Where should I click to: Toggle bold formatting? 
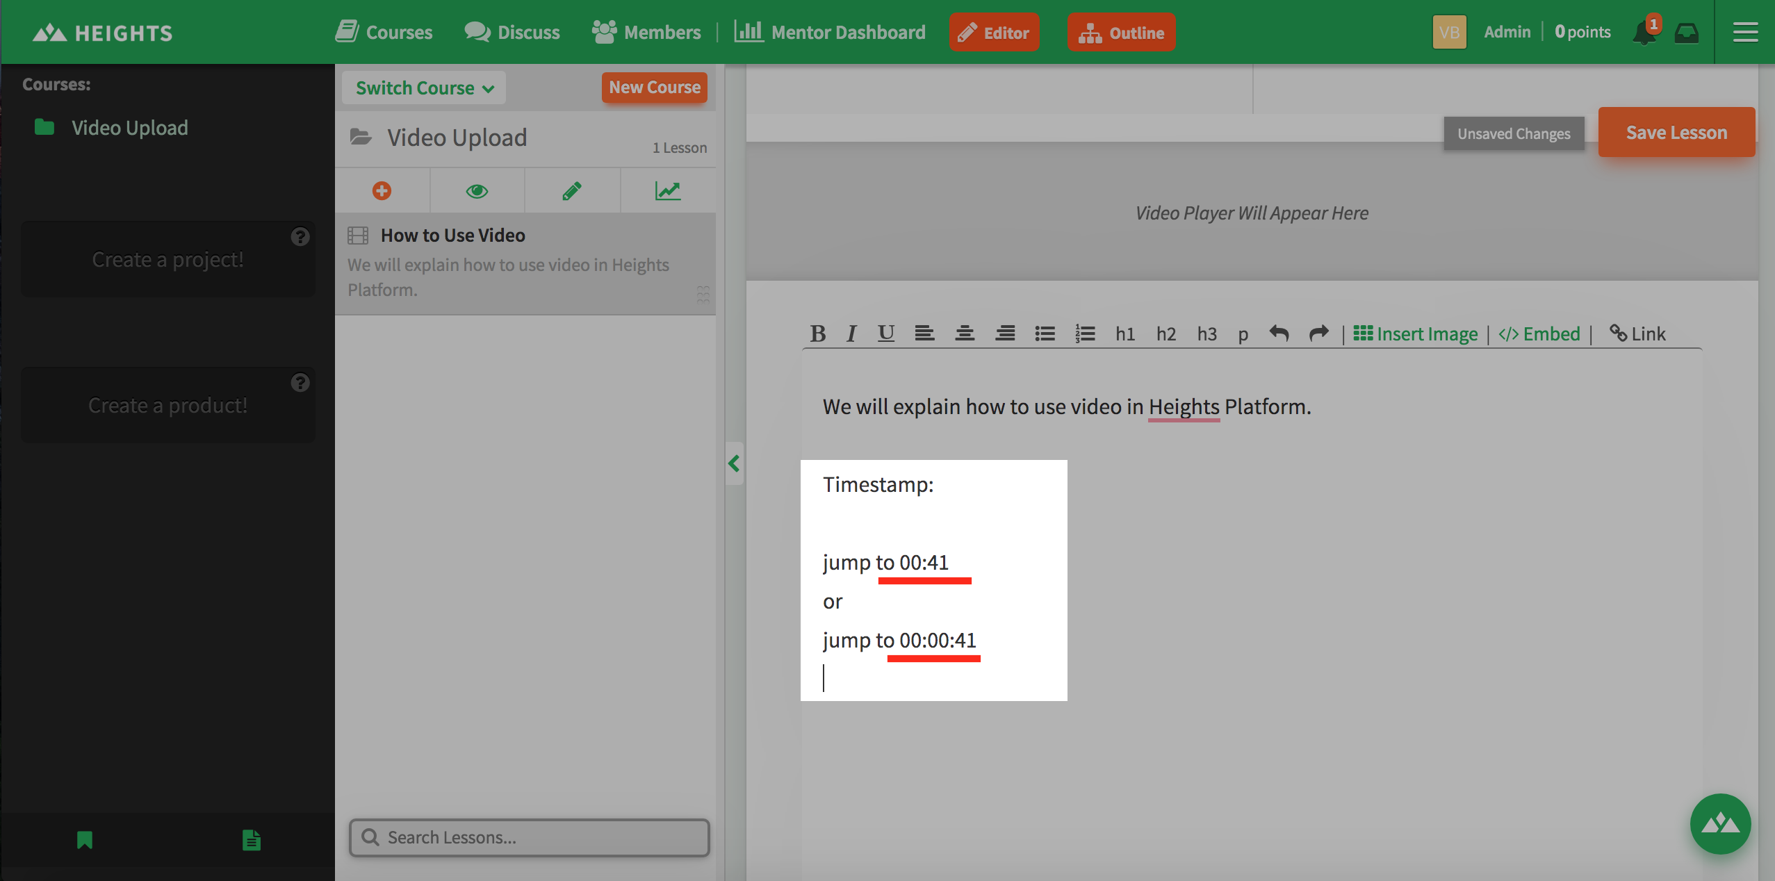(x=818, y=334)
